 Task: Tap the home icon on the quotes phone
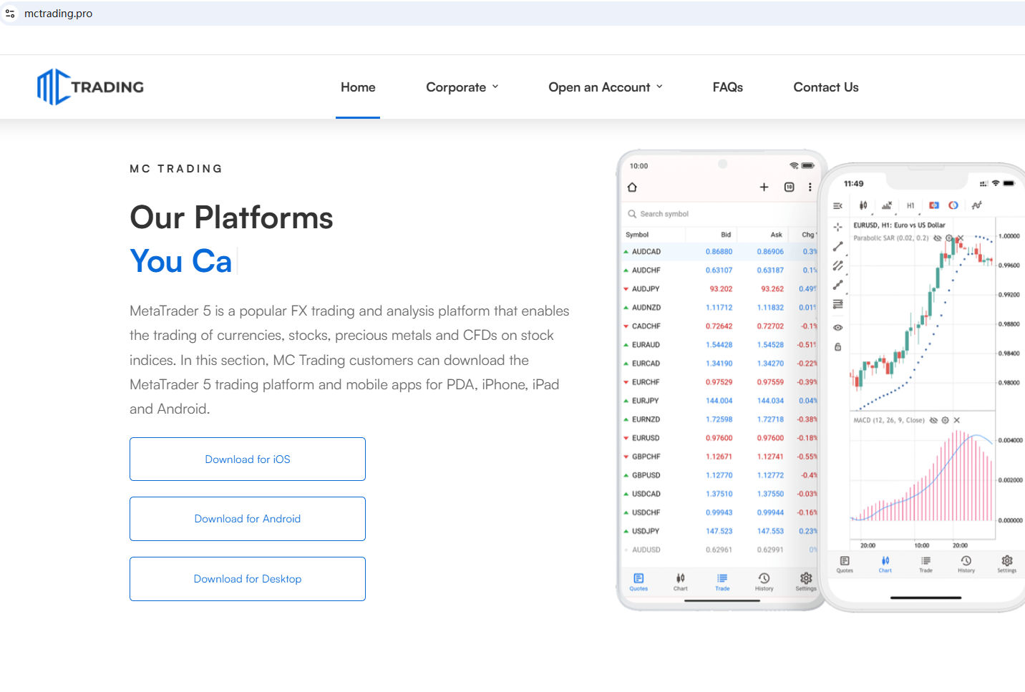(632, 187)
